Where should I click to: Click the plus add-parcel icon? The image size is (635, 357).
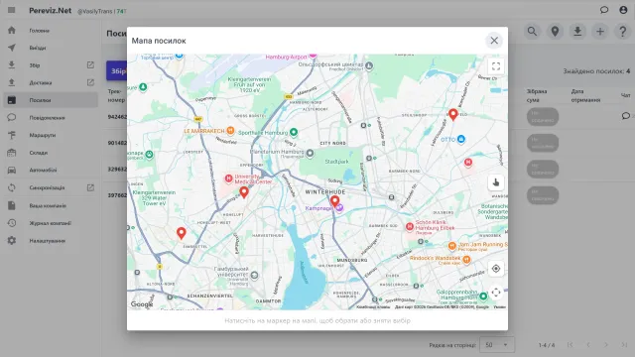[x=600, y=31]
